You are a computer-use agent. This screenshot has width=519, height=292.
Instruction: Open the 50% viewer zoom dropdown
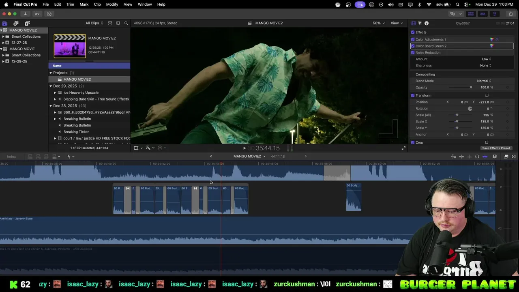coord(379,23)
